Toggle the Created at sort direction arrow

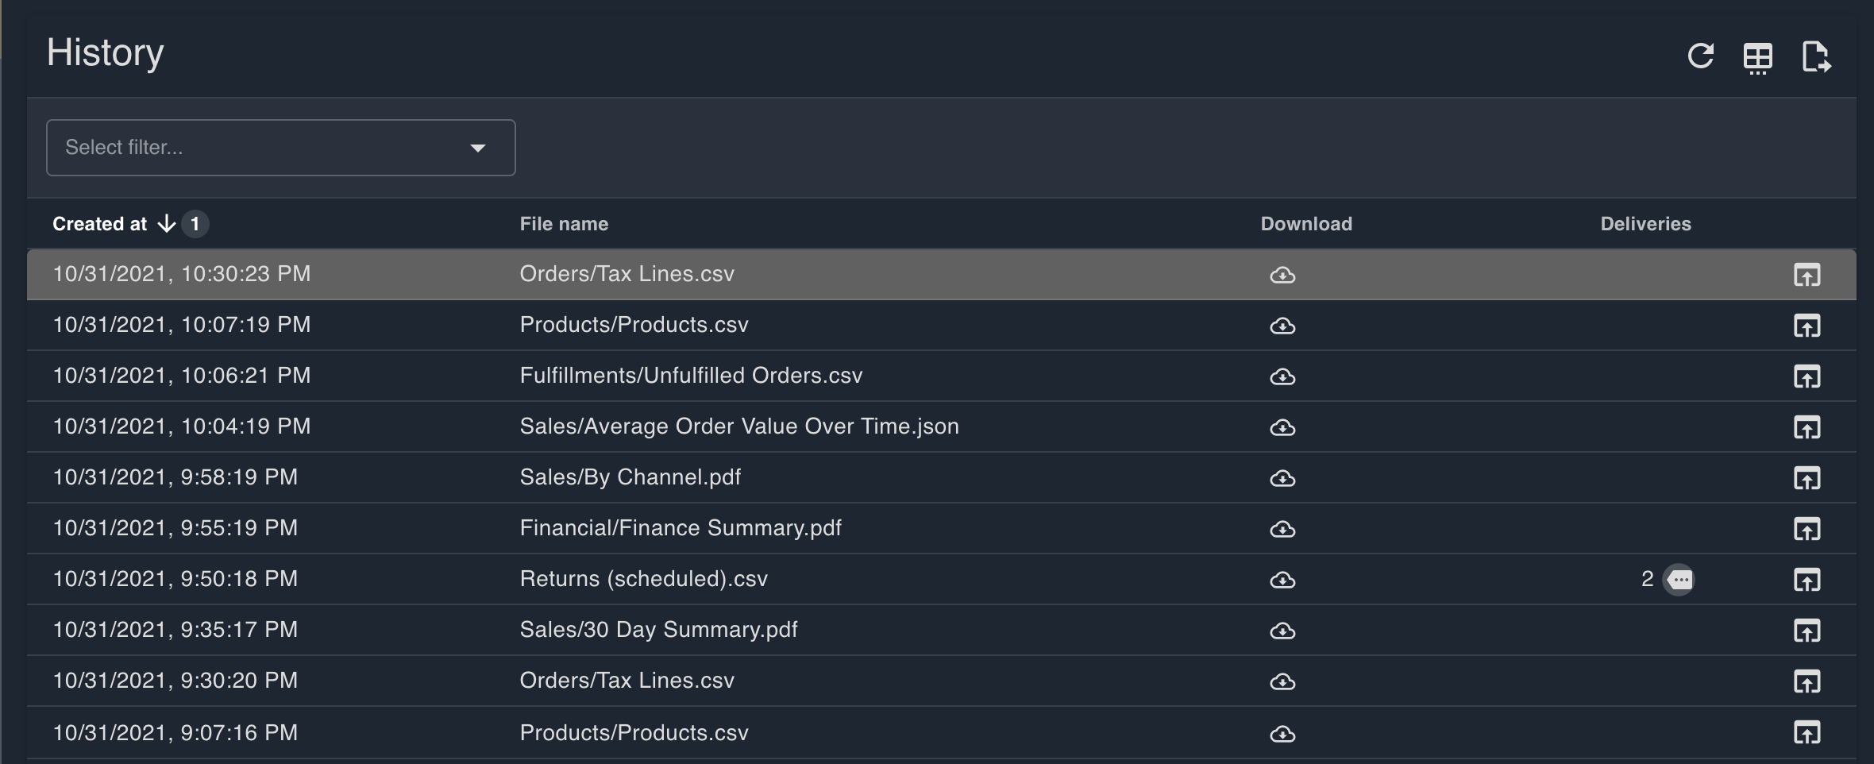coord(166,224)
